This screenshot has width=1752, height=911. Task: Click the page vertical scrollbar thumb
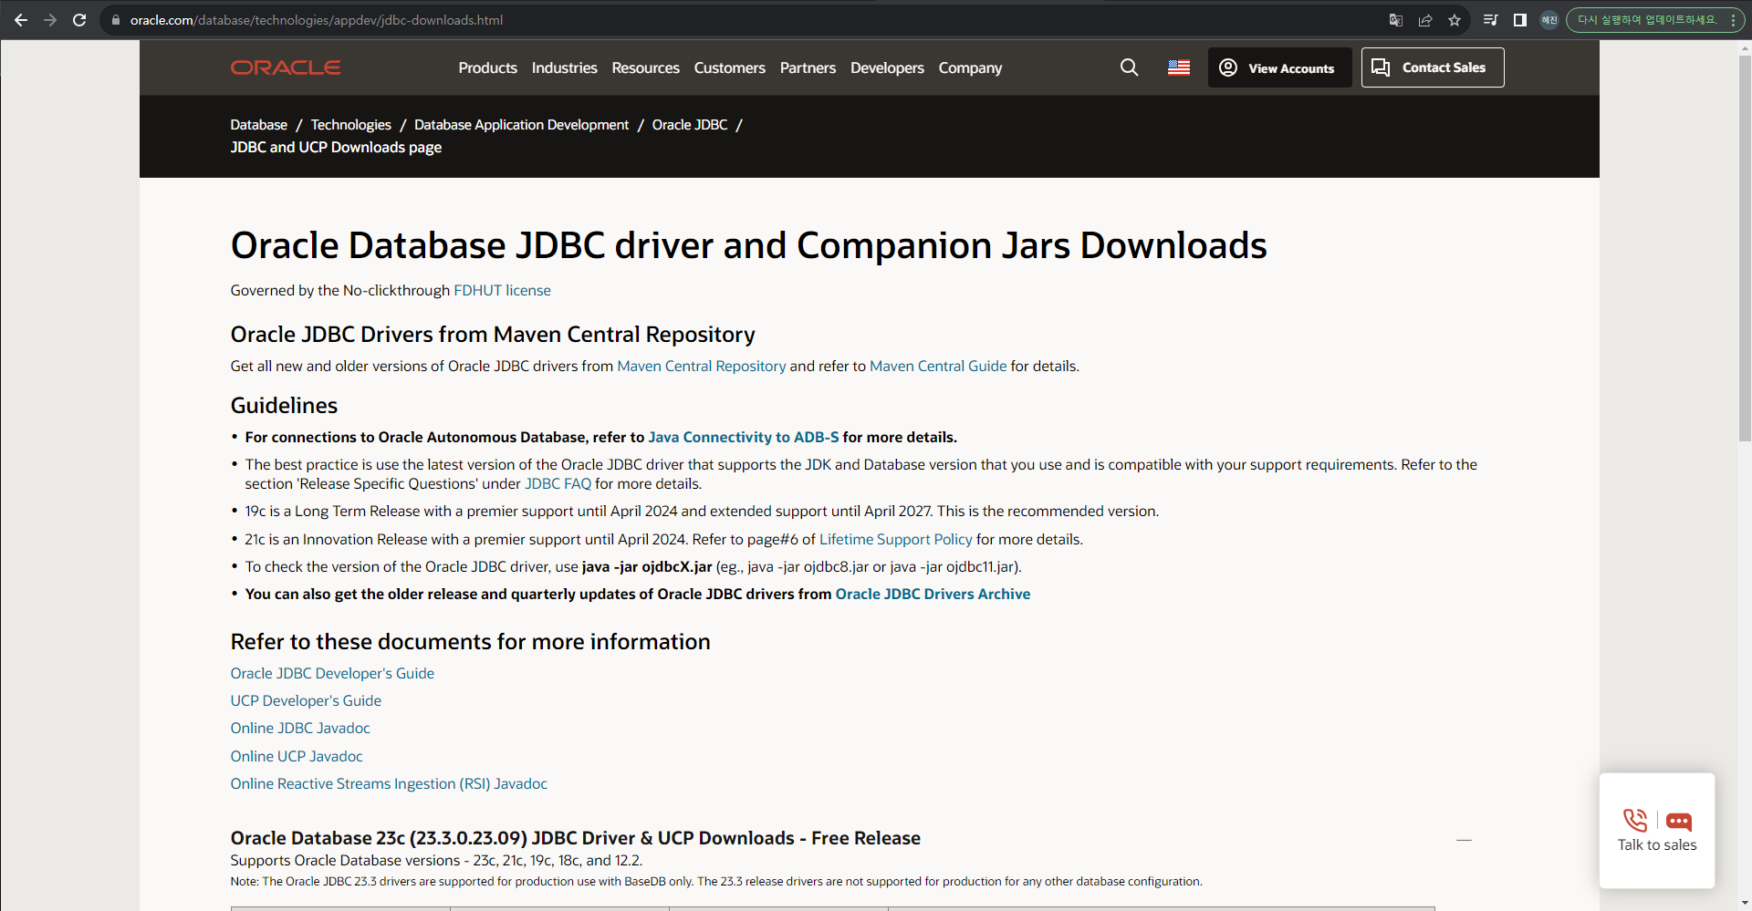(x=1745, y=248)
